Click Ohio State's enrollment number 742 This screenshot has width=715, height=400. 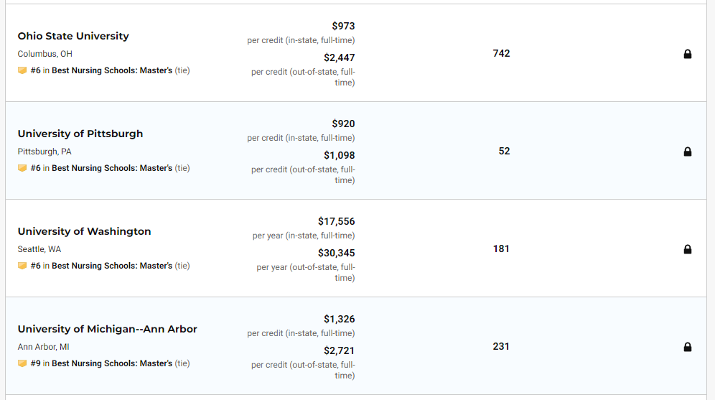[x=501, y=54]
